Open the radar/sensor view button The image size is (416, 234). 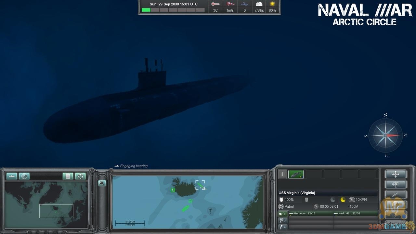(x=24, y=176)
